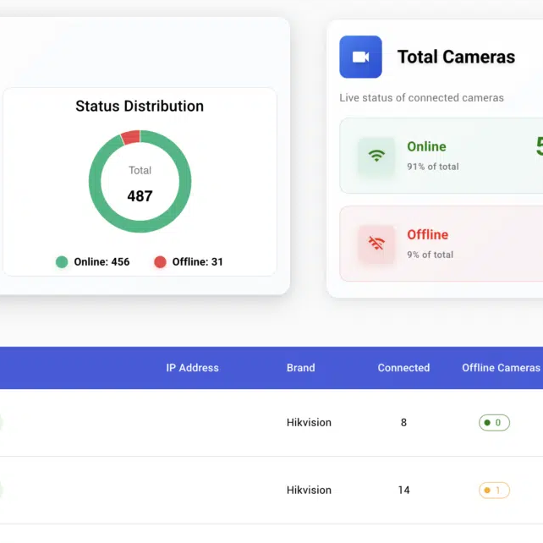Click the Online: 456 legend label

pyautogui.click(x=101, y=262)
